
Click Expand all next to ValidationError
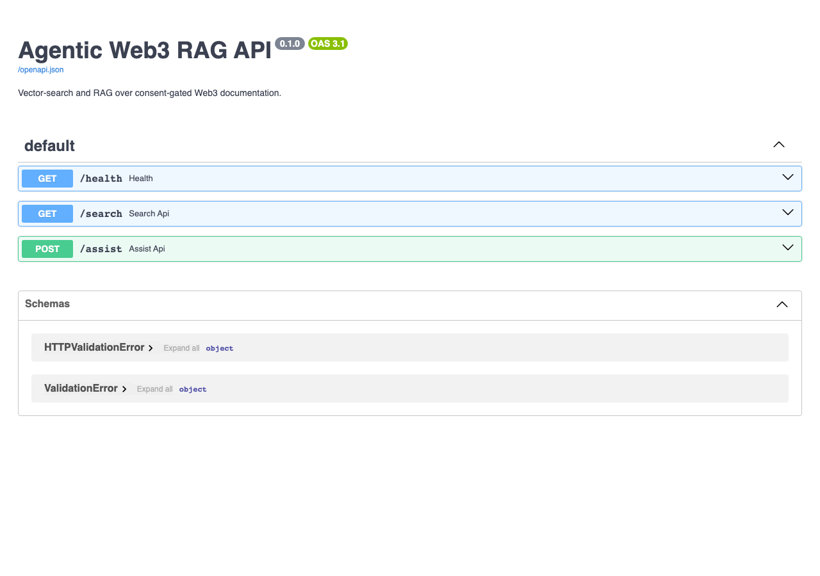click(x=154, y=389)
